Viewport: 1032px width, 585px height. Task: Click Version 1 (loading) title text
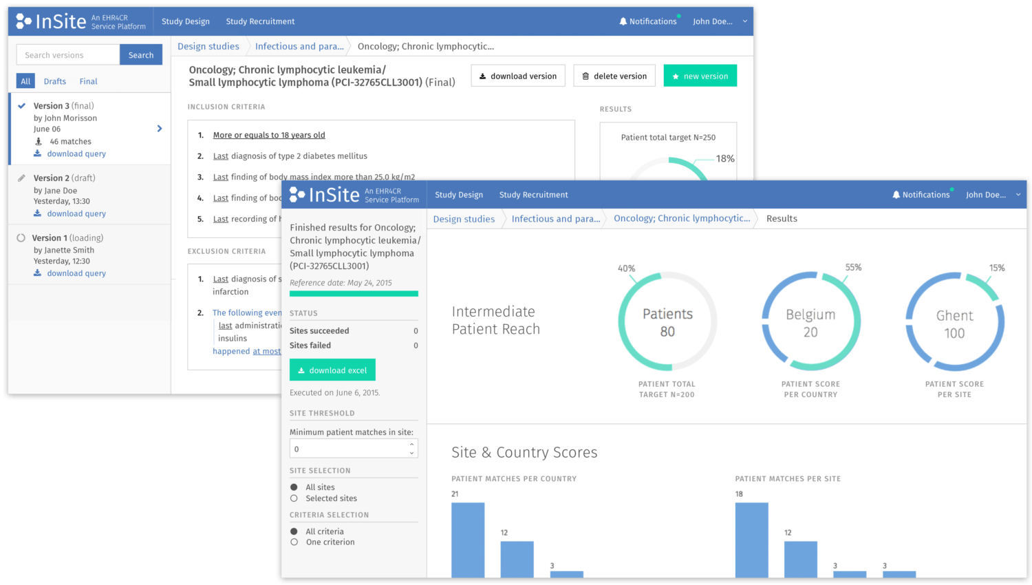click(67, 238)
